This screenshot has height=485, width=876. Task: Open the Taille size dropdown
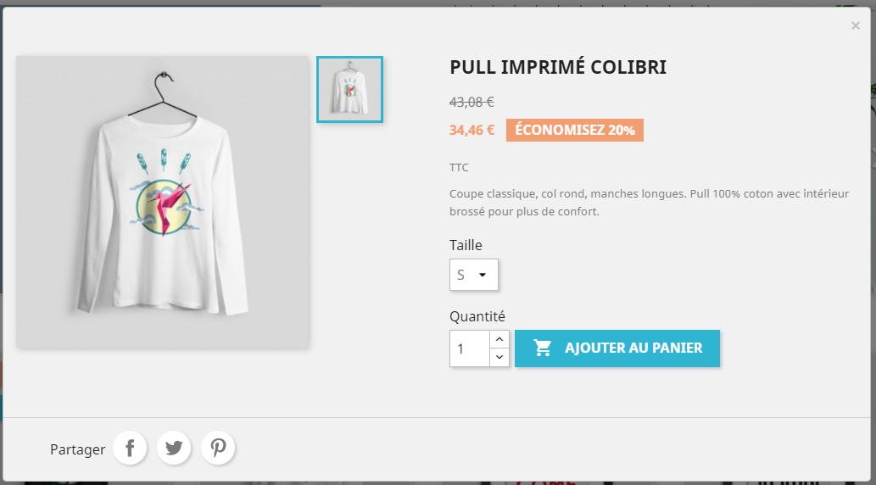pyautogui.click(x=474, y=275)
